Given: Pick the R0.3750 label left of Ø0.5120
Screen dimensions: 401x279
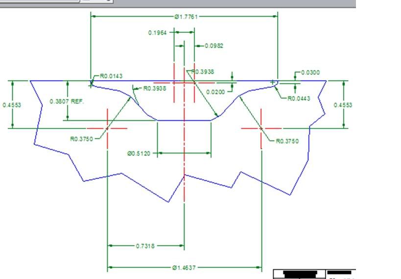Looking at the screenshot, I should tap(82, 139).
